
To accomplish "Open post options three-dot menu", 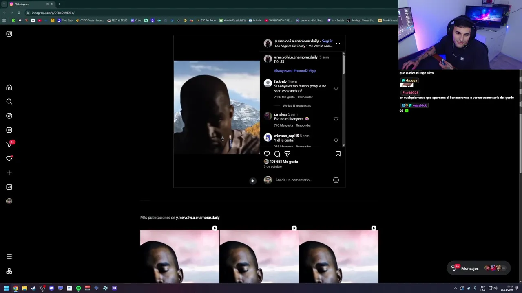I will 338,43.
